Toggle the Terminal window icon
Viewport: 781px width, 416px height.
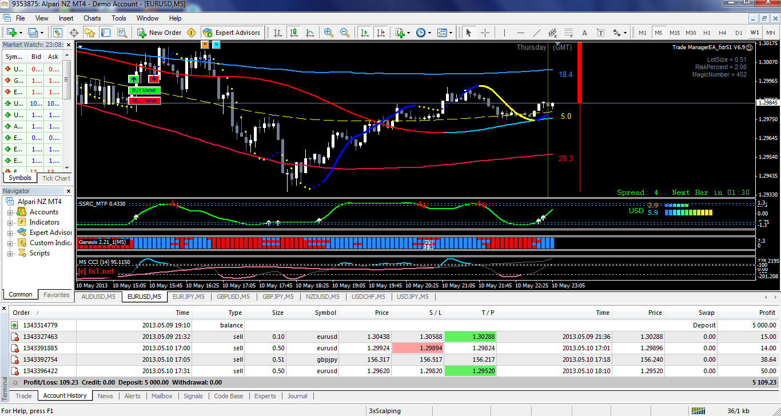[x=106, y=33]
